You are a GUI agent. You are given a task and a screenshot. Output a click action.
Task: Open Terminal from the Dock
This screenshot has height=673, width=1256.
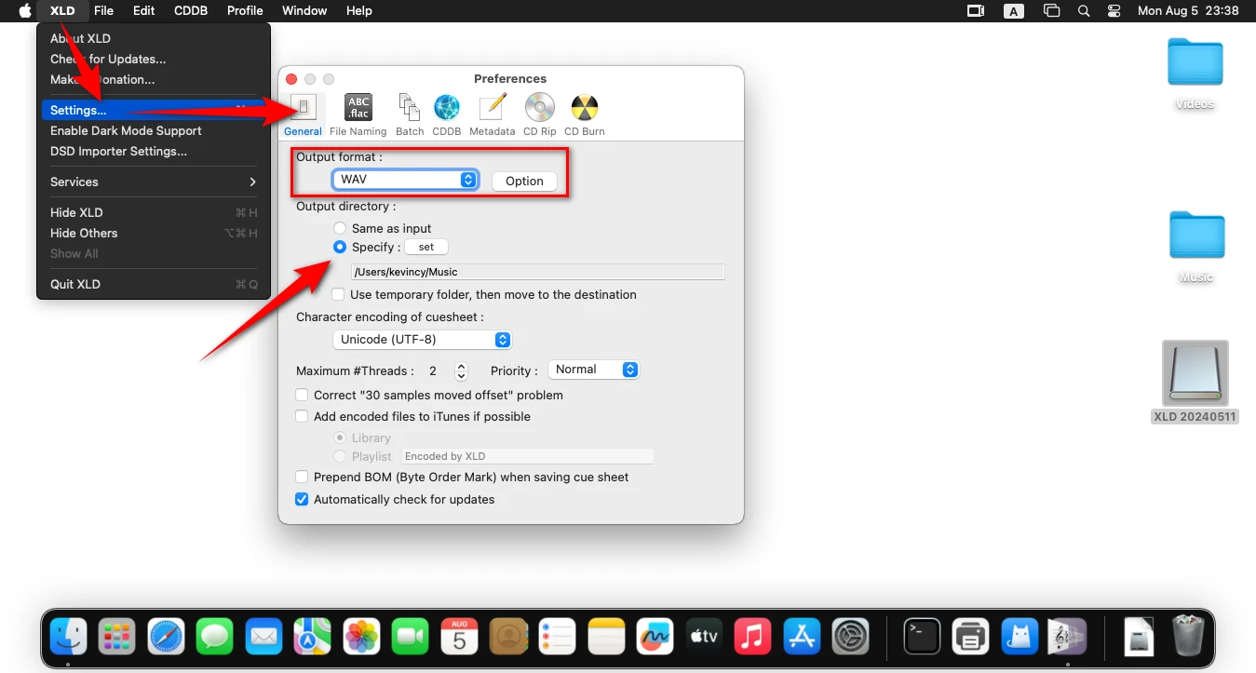coord(922,637)
